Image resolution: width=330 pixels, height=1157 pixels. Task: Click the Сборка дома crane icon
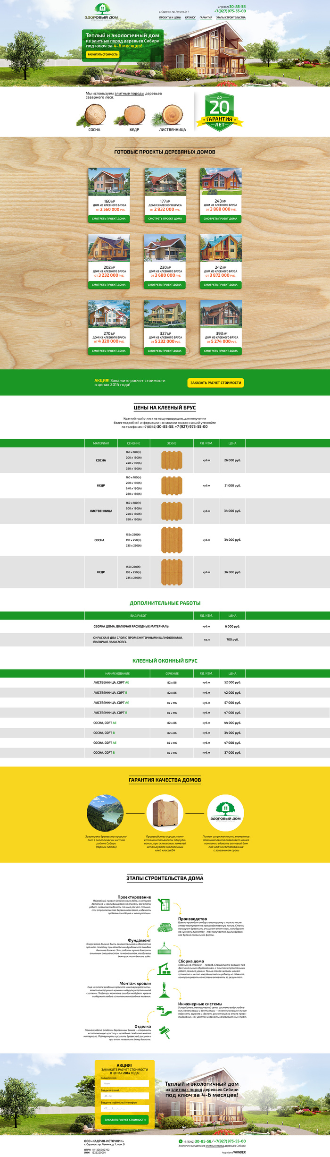pyautogui.click(x=165, y=969)
